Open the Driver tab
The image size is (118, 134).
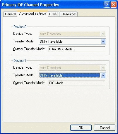coord(53,14)
